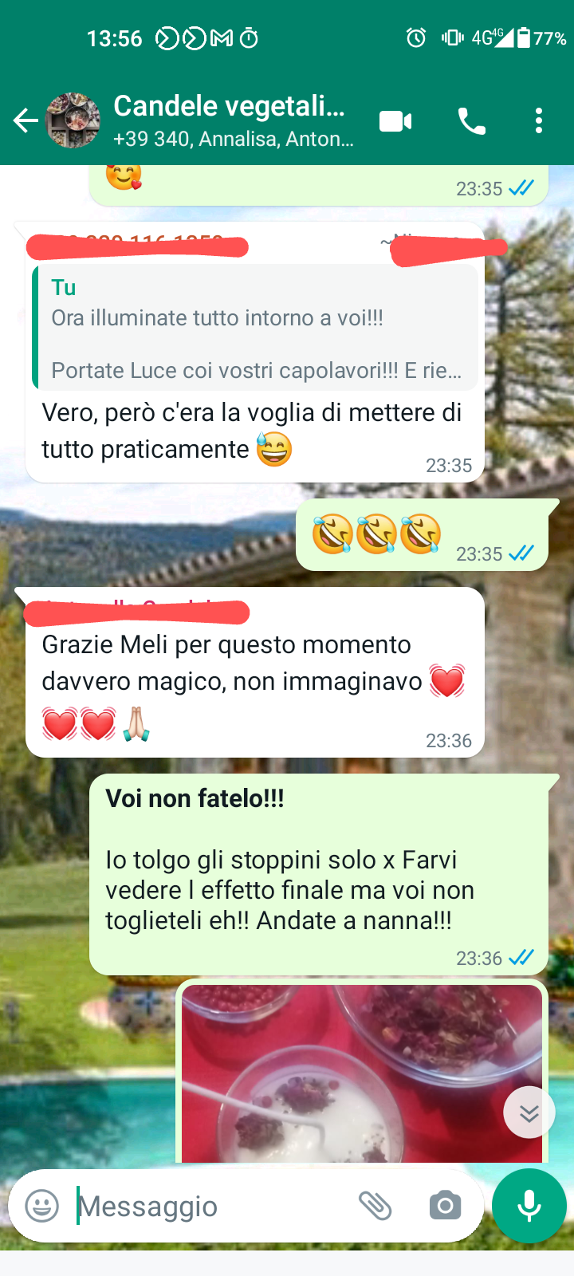Tap the microphone voice message button
This screenshot has height=1276, width=574.
529,1206
